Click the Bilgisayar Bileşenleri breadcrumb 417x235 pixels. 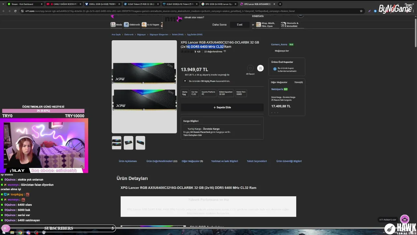click(x=159, y=34)
